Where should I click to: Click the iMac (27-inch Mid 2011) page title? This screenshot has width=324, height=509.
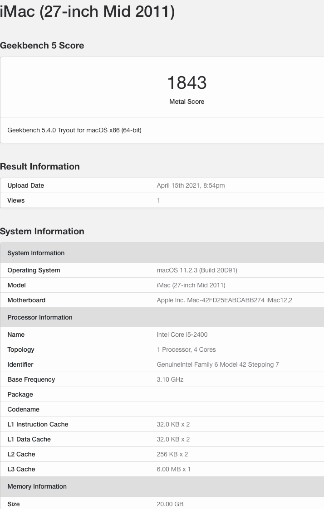pyautogui.click(x=87, y=11)
